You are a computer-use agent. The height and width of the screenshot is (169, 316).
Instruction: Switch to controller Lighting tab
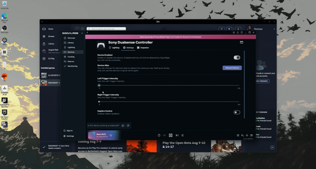[x=114, y=48]
